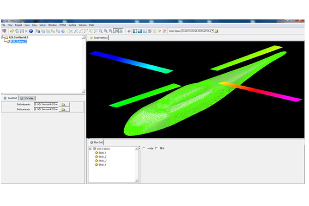Select Block_3 in the flow grid tree

click(x=102, y=161)
